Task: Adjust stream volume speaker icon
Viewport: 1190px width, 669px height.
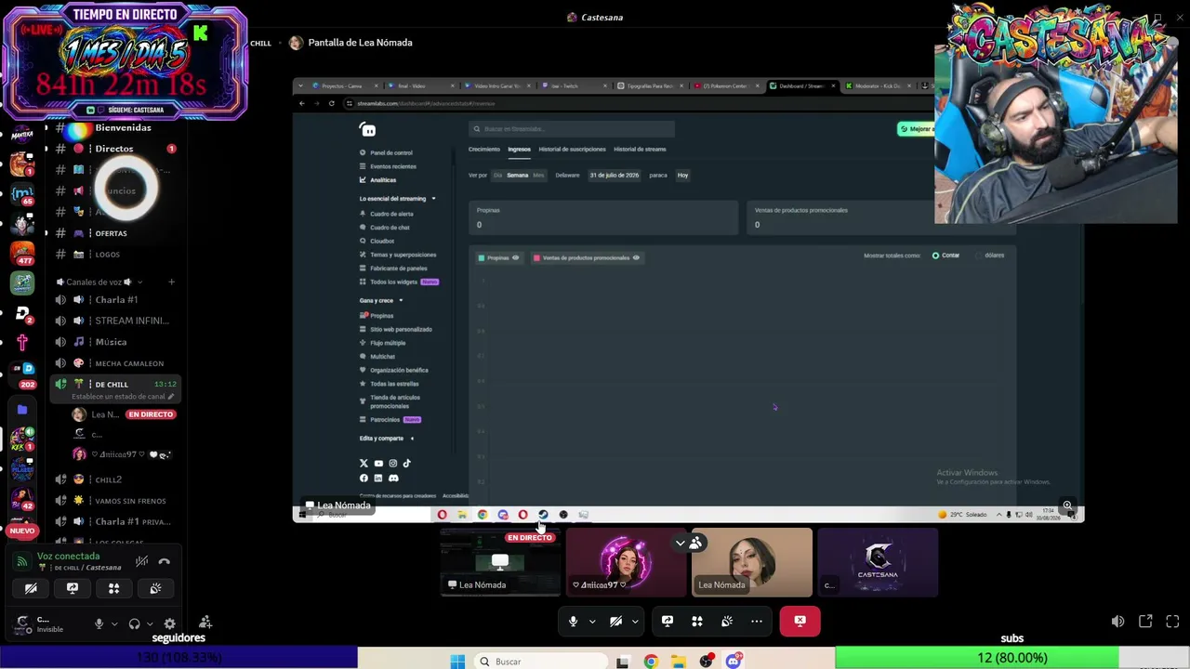Action: [1117, 622]
